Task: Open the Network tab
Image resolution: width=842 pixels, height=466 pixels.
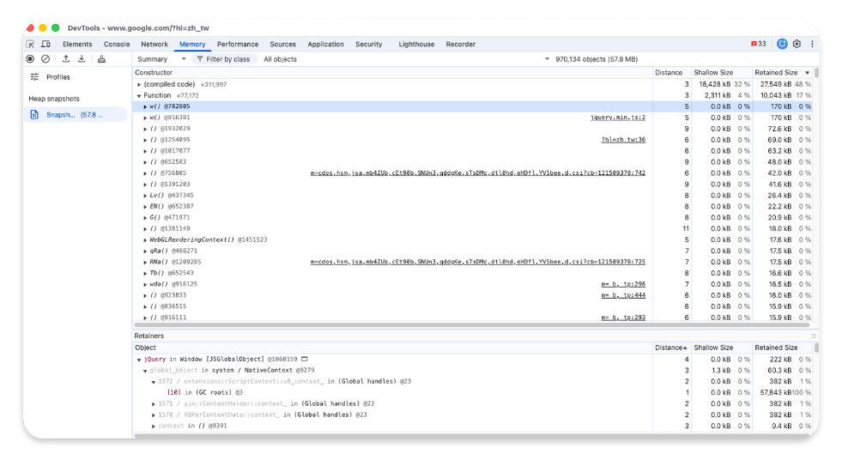Action: pos(154,44)
